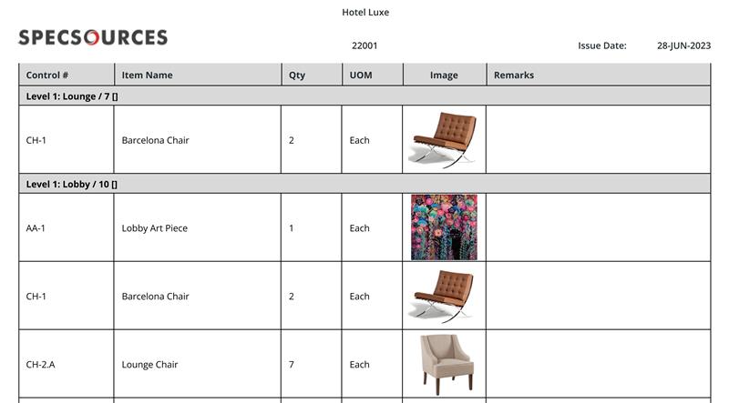The height and width of the screenshot is (403, 729).
Task: Select the Hotel Luxe project title
Action: pos(365,13)
